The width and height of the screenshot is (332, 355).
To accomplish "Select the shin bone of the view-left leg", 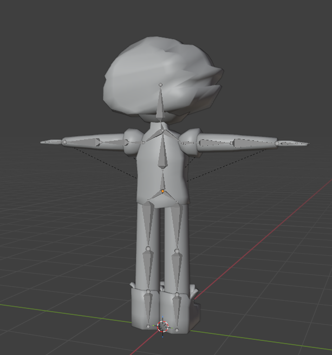I will coord(148,270).
